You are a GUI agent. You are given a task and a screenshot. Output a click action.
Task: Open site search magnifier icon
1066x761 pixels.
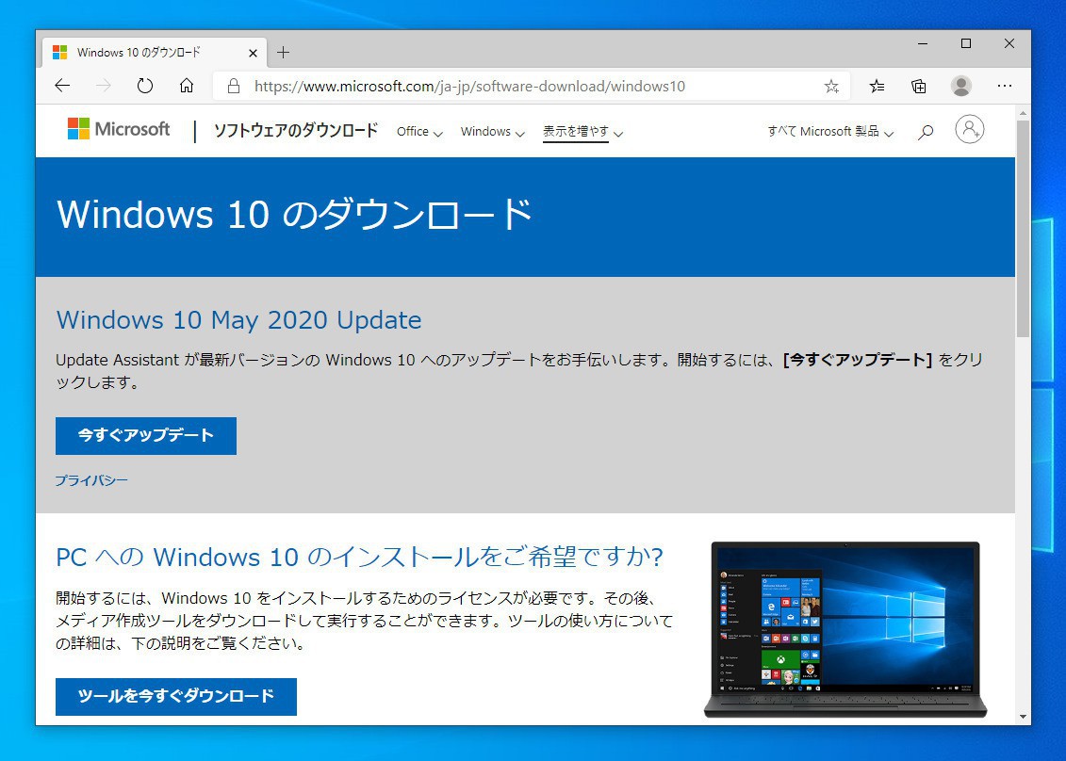[x=926, y=132]
